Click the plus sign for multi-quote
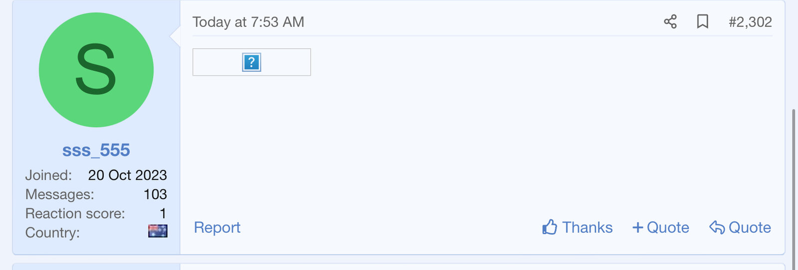798x270 pixels. pos(637,228)
